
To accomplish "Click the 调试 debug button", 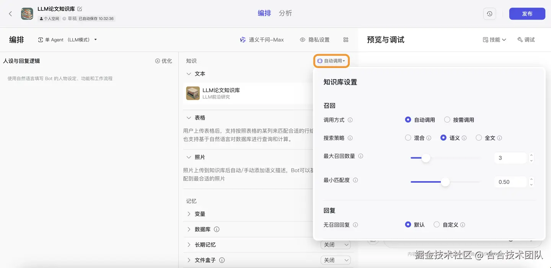I will [x=526, y=40].
